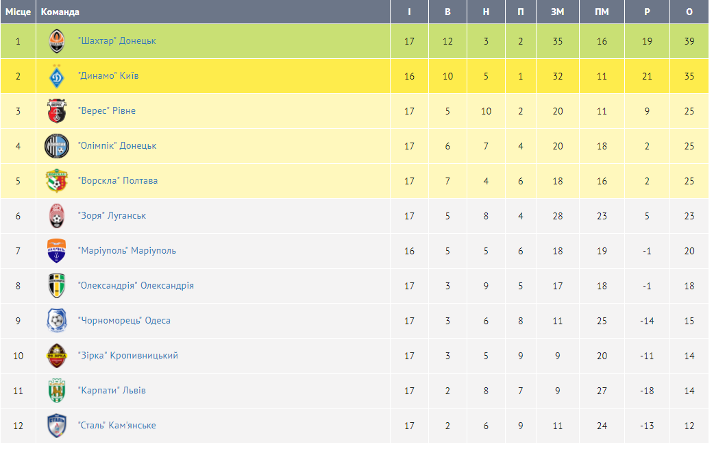Open the "Карпати" Львів team link
The image size is (714, 449).
[112, 391]
